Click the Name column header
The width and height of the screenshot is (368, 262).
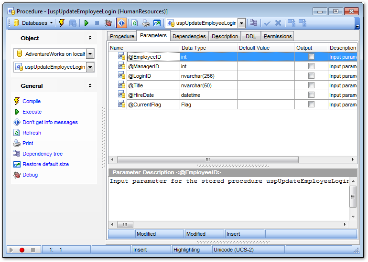point(144,48)
